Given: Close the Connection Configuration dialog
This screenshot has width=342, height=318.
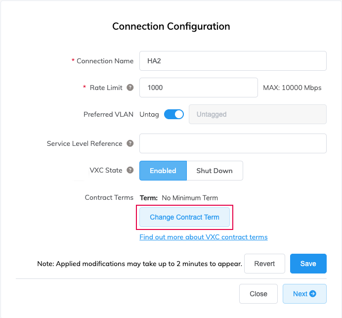Looking at the screenshot, I should (258, 294).
